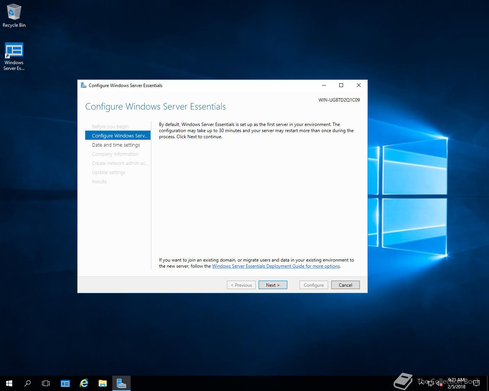Go to the Date and time settings step
The width and height of the screenshot is (489, 391).
click(x=116, y=145)
